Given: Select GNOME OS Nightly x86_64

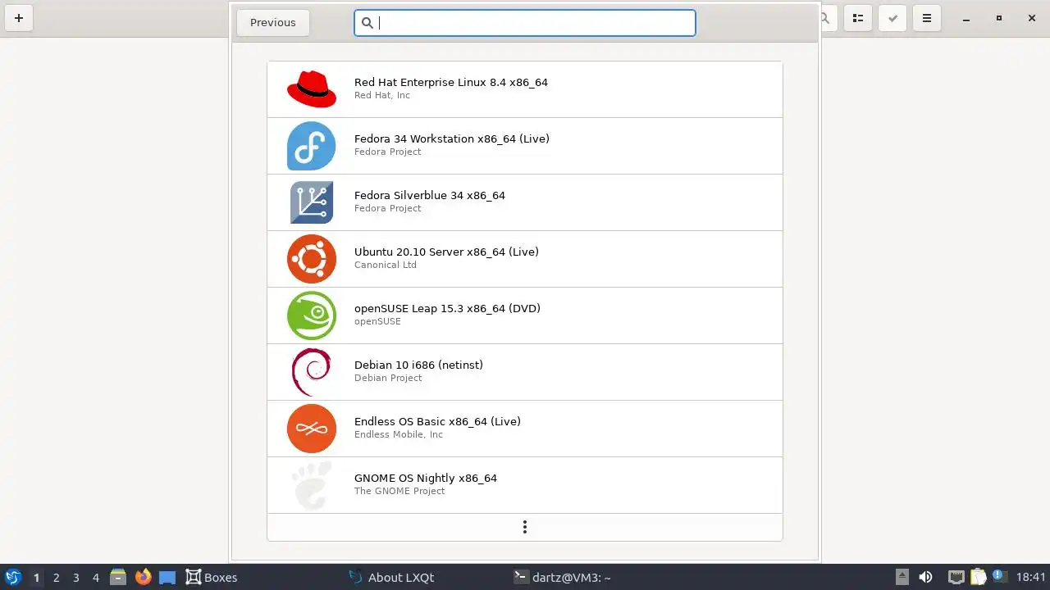Looking at the screenshot, I should tap(525, 485).
